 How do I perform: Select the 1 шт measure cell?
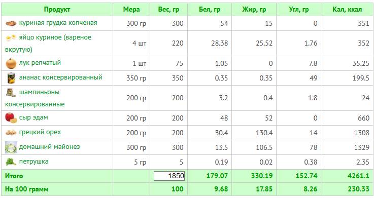pyautogui.click(x=139, y=63)
